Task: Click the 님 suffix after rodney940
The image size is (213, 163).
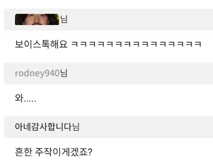Action: coord(64,73)
